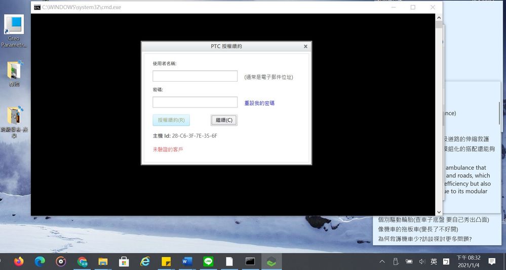Image resolution: width=506 pixels, height=270 pixels.
Task: Open the clock showing 下午 08:32
Action: pyautogui.click(x=469, y=261)
